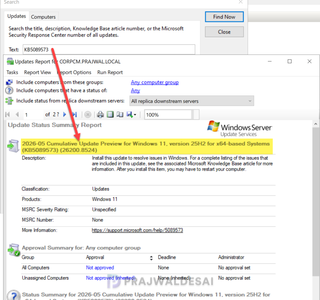Screen dimensions: 320x300
Task: Open the Report Options menu
Action: 74,72
